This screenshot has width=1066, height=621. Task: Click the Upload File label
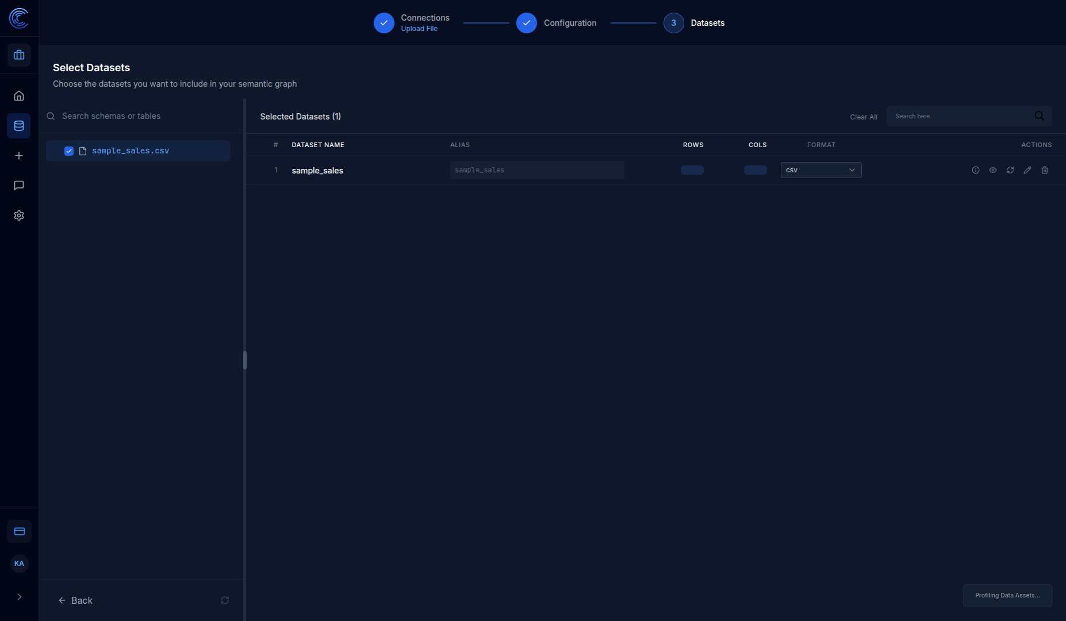tap(419, 29)
